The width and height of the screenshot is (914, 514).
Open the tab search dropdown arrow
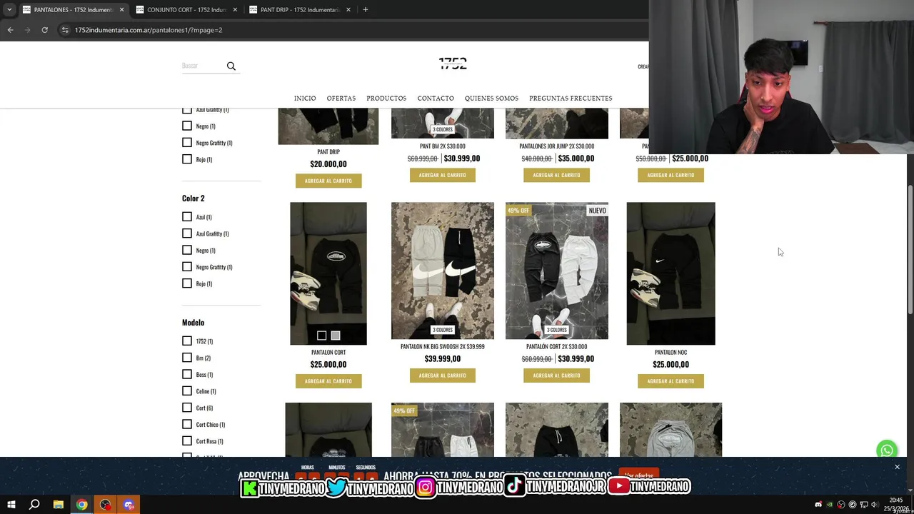[x=9, y=9]
